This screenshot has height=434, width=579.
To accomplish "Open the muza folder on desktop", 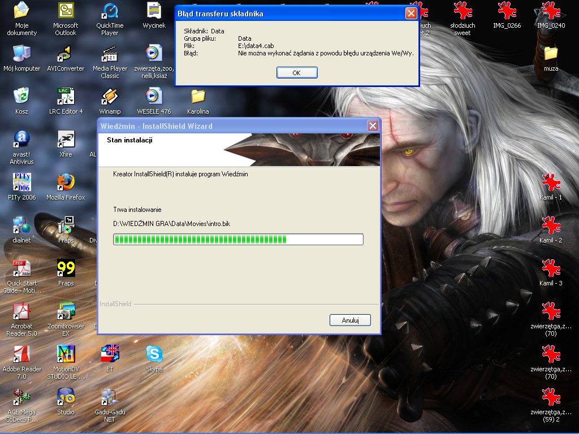I will pyautogui.click(x=551, y=58).
